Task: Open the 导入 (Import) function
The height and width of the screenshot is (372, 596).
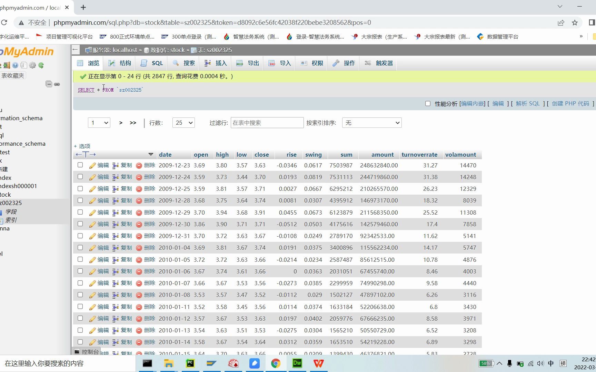Action: click(x=279, y=63)
